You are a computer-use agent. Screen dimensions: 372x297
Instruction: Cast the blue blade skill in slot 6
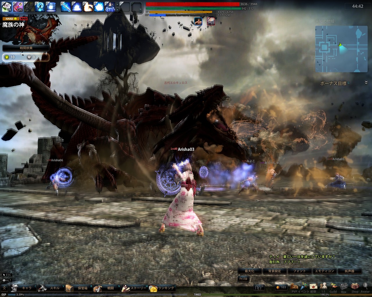pos(66,6)
